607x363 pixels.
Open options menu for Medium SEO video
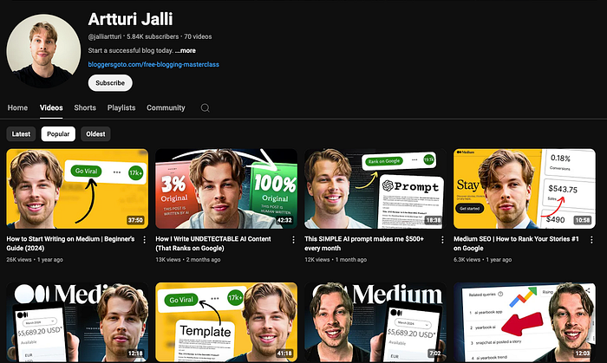coord(591,240)
